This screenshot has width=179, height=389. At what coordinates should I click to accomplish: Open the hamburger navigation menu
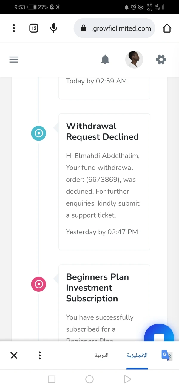[14, 60]
